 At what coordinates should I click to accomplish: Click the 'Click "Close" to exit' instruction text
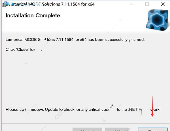[24, 50]
